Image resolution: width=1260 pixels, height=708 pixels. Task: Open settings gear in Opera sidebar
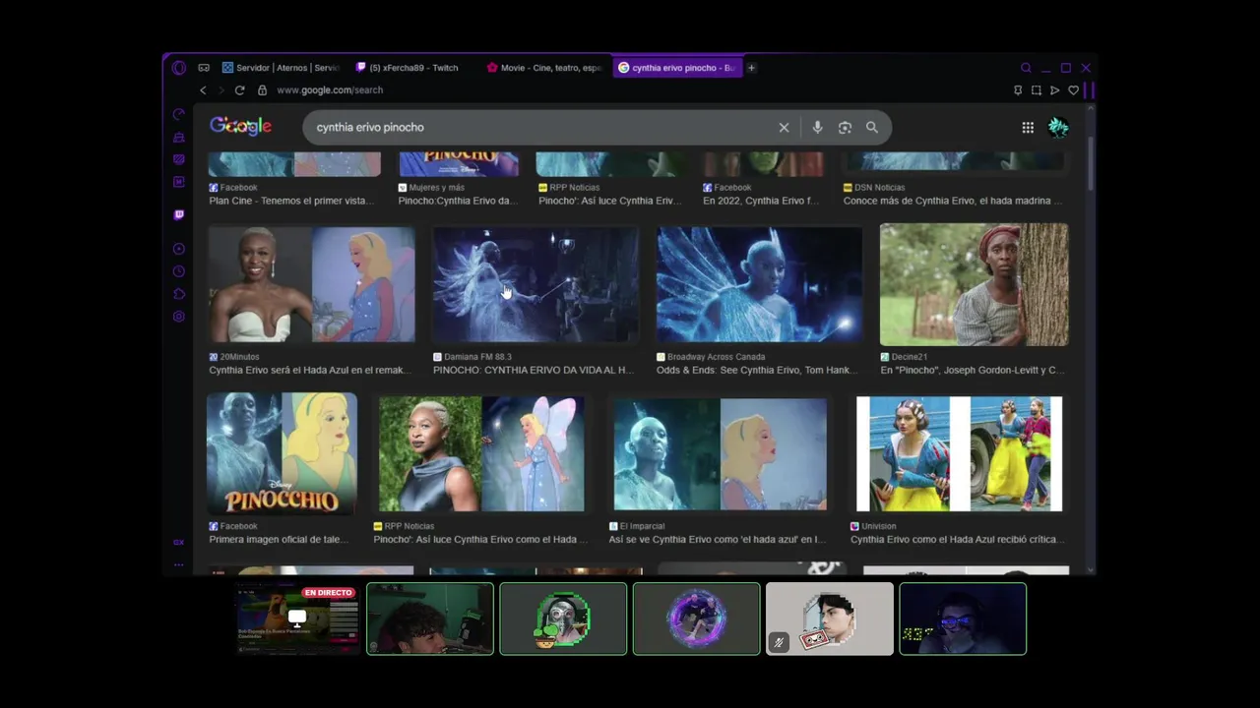pyautogui.click(x=178, y=317)
